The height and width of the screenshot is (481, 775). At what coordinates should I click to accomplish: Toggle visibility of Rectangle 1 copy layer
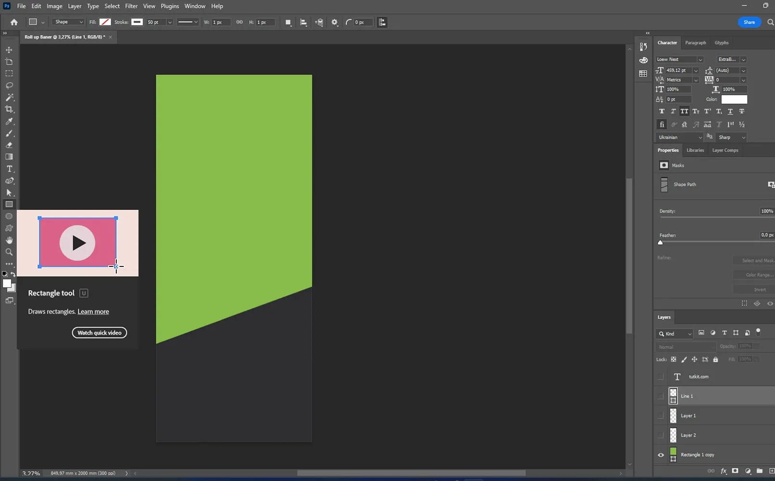(x=661, y=455)
